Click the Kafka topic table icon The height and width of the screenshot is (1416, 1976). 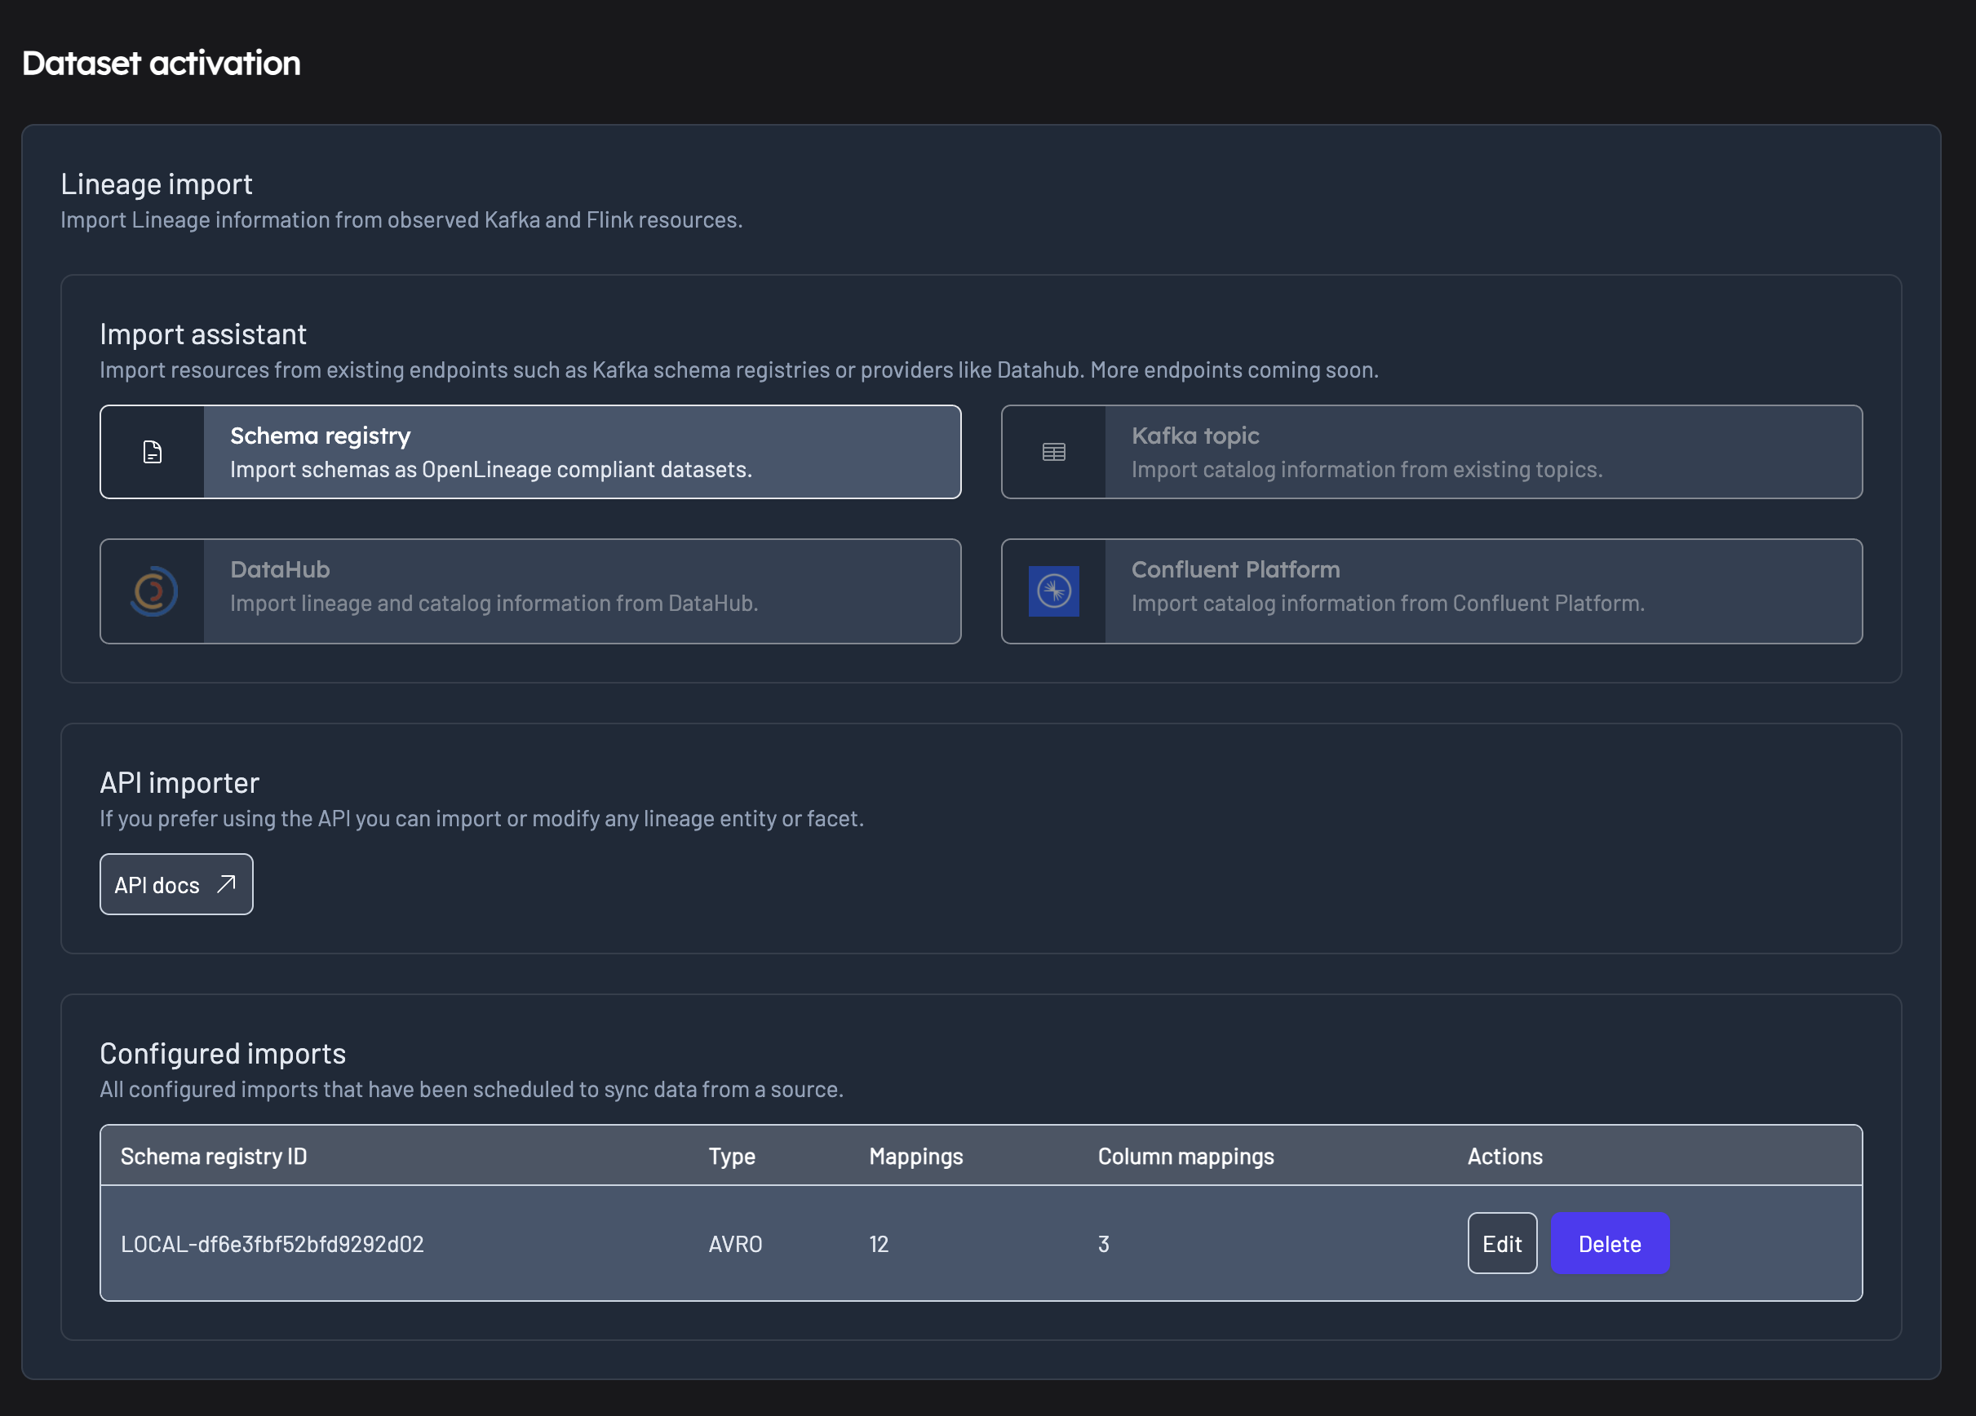(1053, 452)
